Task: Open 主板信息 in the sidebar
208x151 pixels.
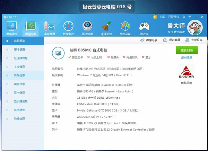Action: pyautogui.click(x=23, y=67)
